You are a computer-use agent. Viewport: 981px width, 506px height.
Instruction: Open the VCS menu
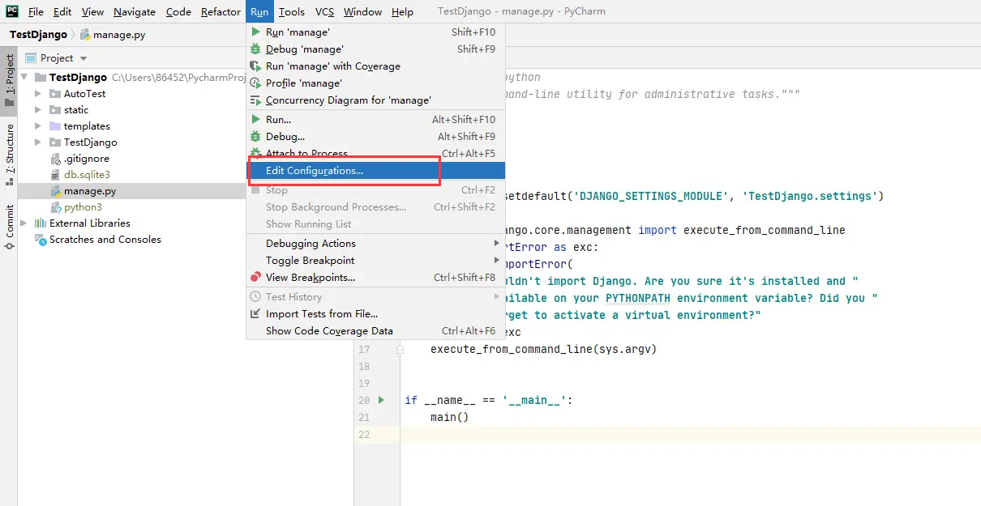click(x=324, y=11)
